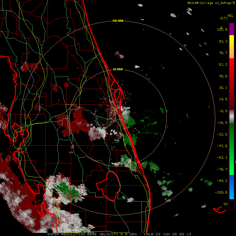Select the VEL legend title
The width and height of the screenshot is (236, 236).
(x=230, y=16)
